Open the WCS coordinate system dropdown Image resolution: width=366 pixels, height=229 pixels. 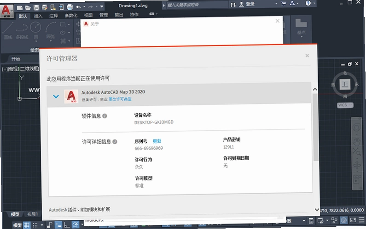[x=345, y=105]
